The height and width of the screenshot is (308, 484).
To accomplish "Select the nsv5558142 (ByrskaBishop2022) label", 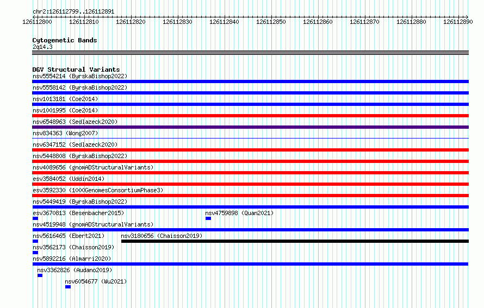I will 80,87.
